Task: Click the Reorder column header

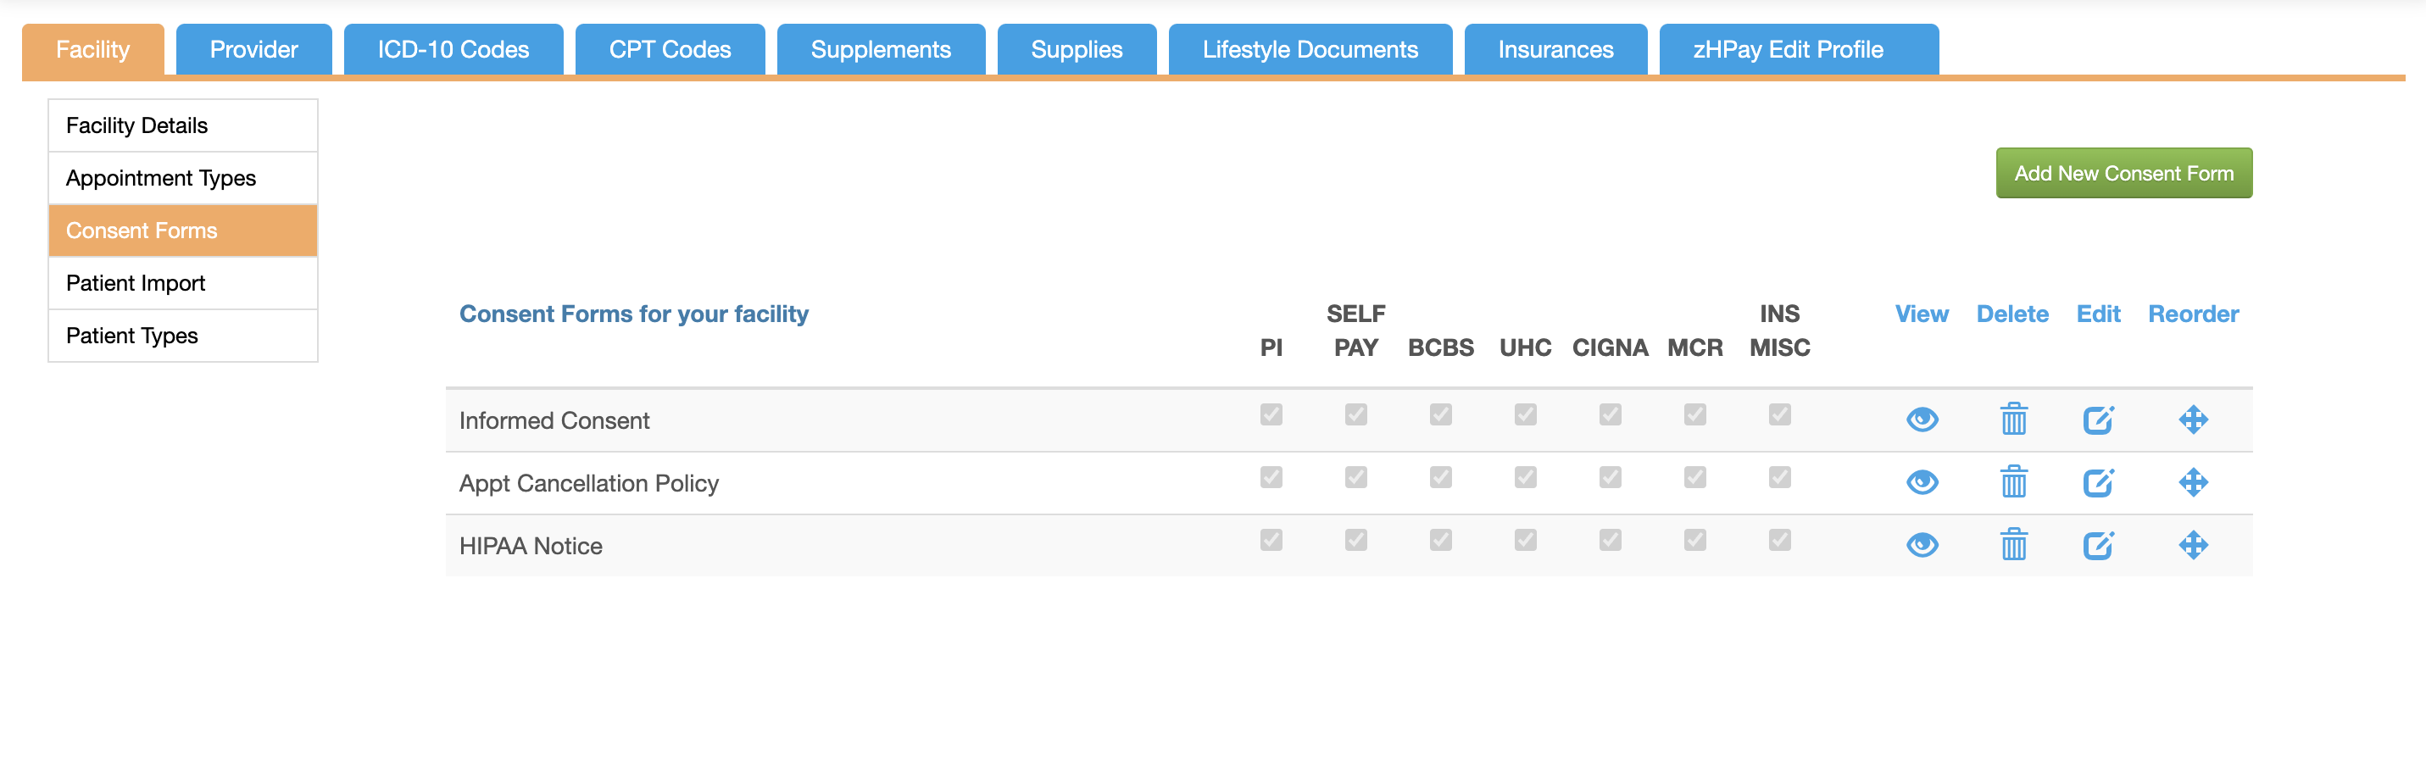Action: pyautogui.click(x=2192, y=314)
